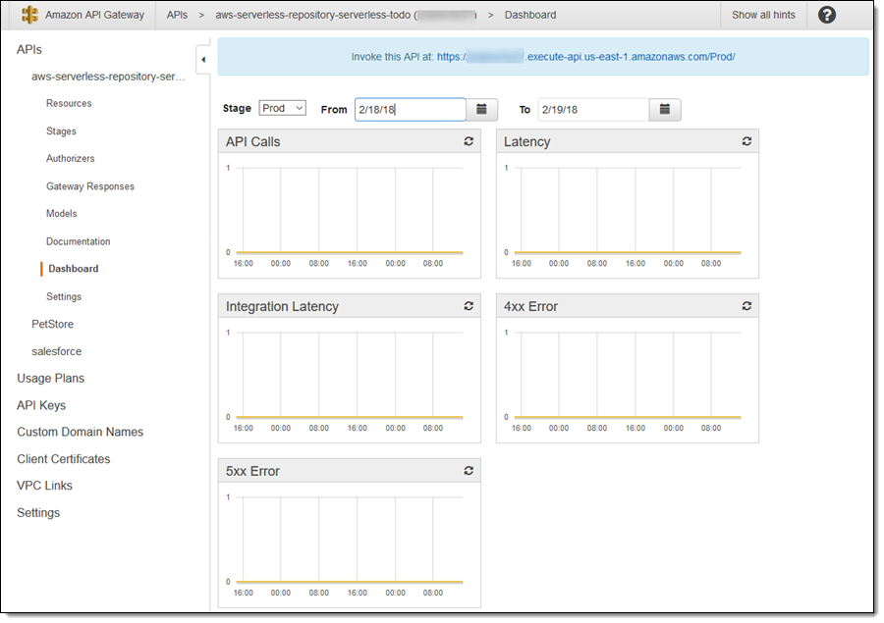Click the Amazon API Gateway logo
Image resolution: width=884 pixels, height=623 pixels.
30,15
